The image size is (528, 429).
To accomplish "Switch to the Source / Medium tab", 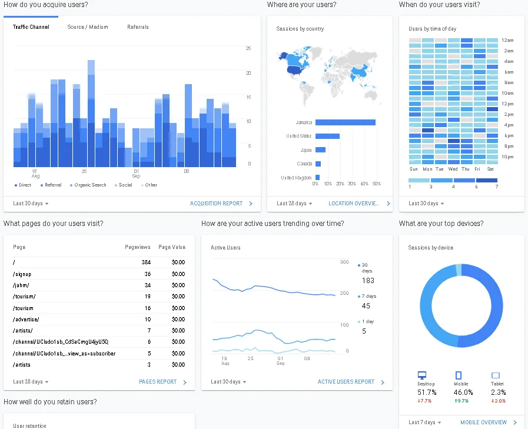I will 88,27.
